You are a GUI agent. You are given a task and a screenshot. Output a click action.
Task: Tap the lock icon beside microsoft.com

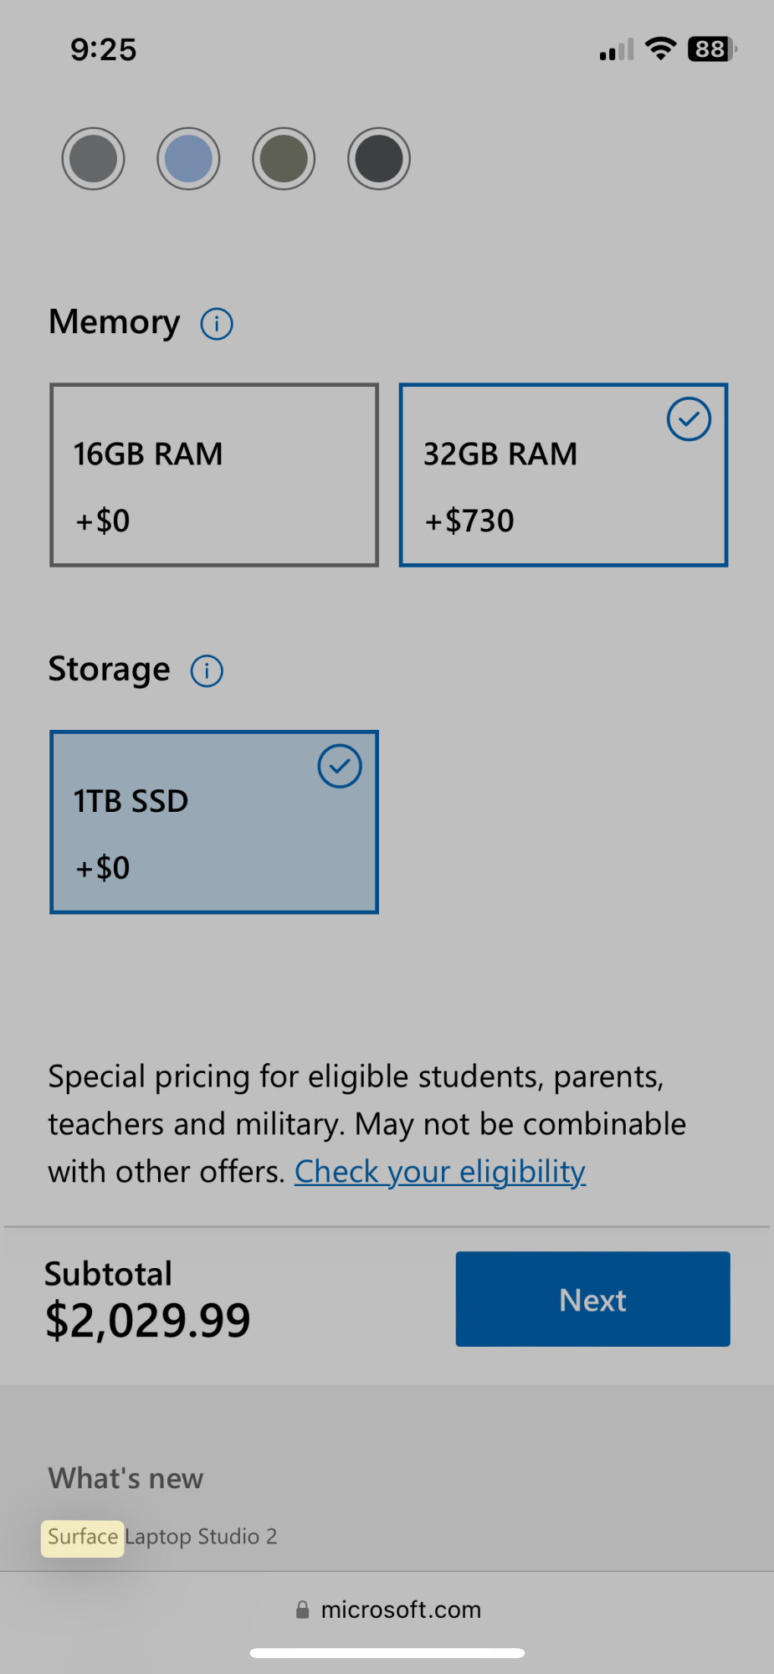tap(302, 1610)
